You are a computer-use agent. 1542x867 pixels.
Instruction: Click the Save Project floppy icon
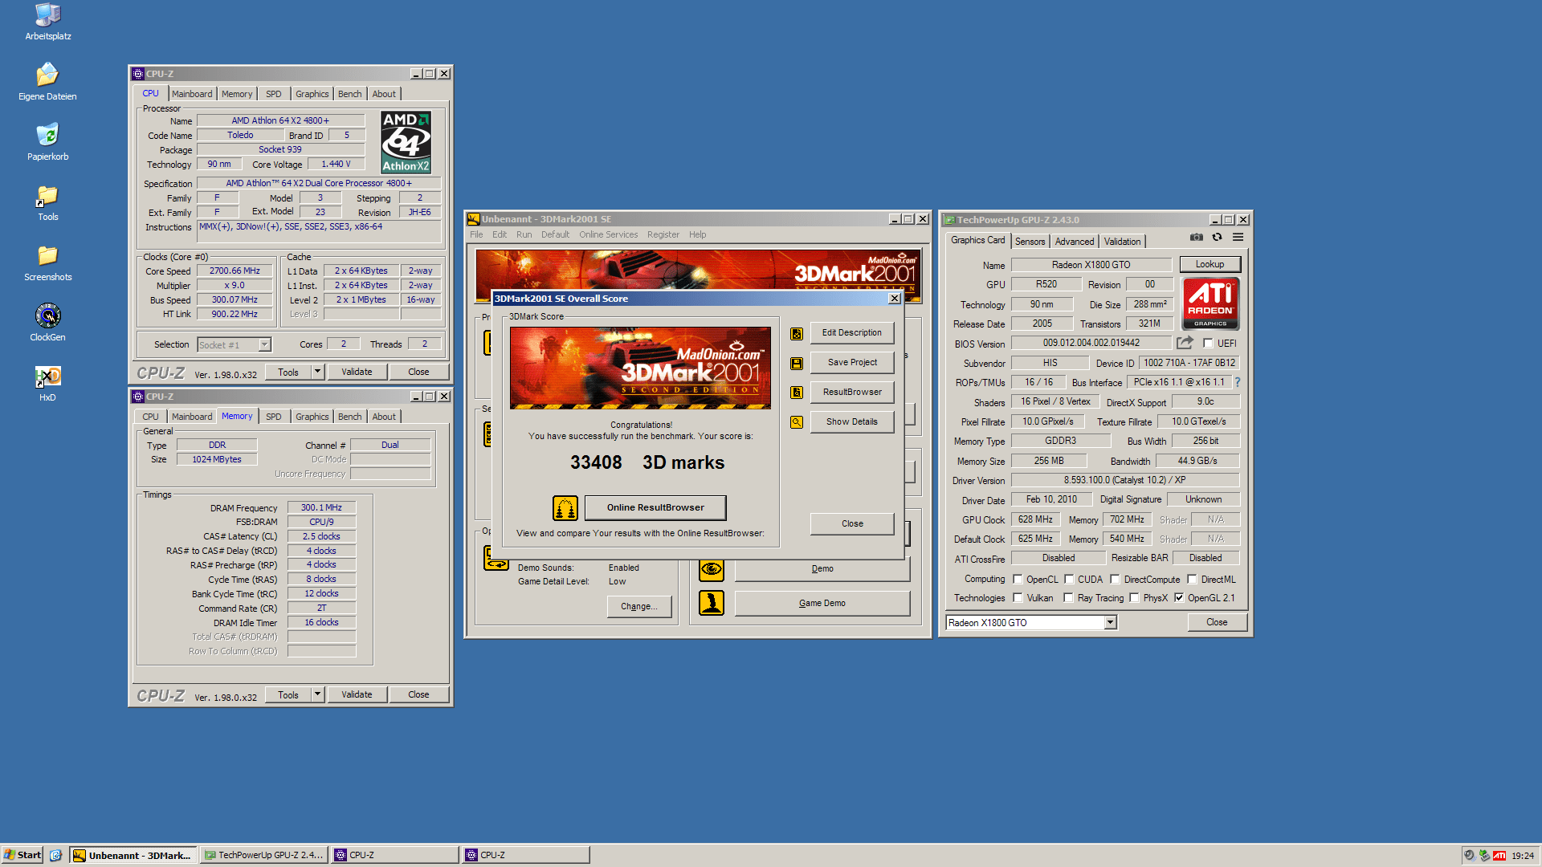pyautogui.click(x=797, y=363)
